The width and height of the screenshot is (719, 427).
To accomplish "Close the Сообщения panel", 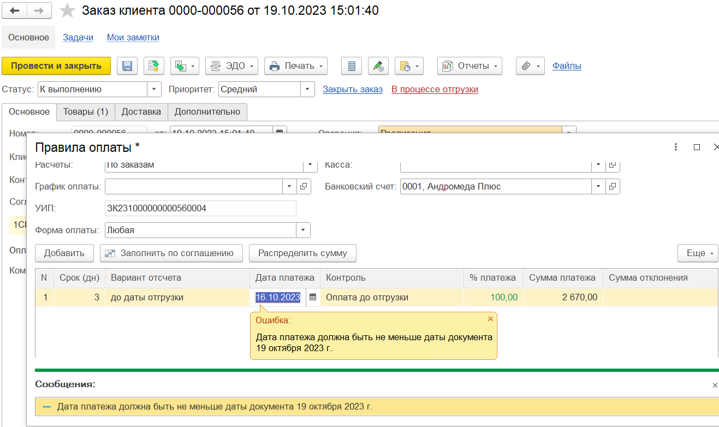I will 715,385.
